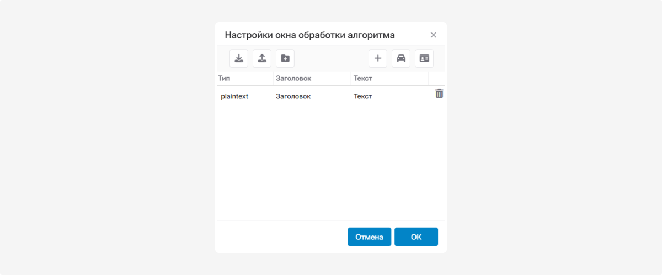The height and width of the screenshot is (275, 662).
Task: Click the folder with down-arrow icon
Action: [x=285, y=58]
